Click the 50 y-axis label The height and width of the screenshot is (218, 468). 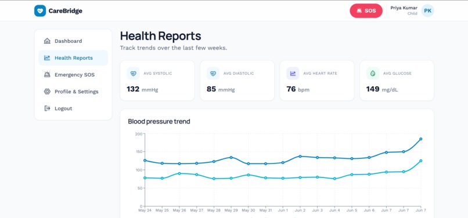click(140, 188)
